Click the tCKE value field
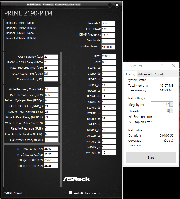The width and height of the screenshot is (180, 199). click(109, 62)
